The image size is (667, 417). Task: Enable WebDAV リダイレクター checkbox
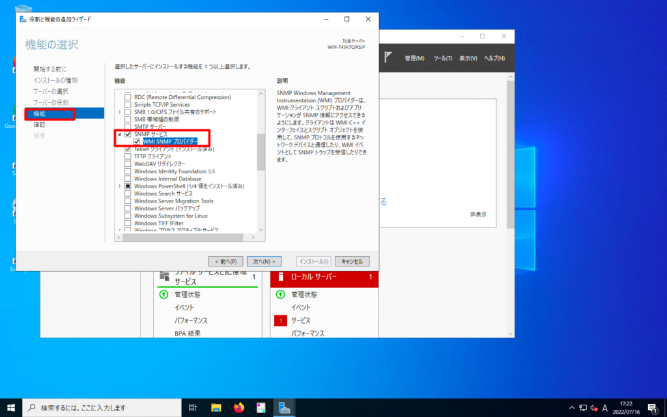click(128, 164)
